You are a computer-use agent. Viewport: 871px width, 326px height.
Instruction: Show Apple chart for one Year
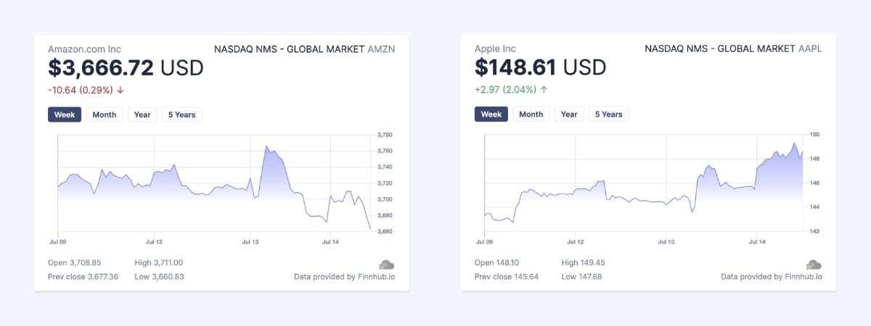[568, 114]
